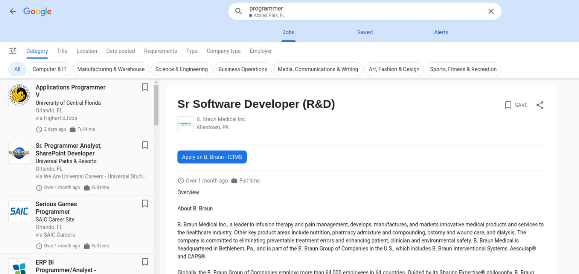Open the Applications Programmer V listing title
Image resolution: width=579 pixels, height=274 pixels.
(x=70, y=91)
